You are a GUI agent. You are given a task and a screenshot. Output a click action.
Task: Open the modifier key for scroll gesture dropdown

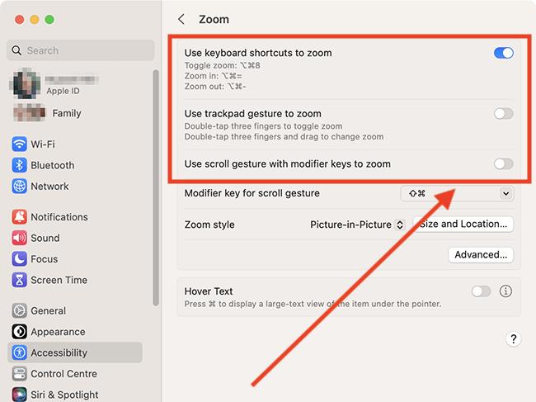[456, 193]
